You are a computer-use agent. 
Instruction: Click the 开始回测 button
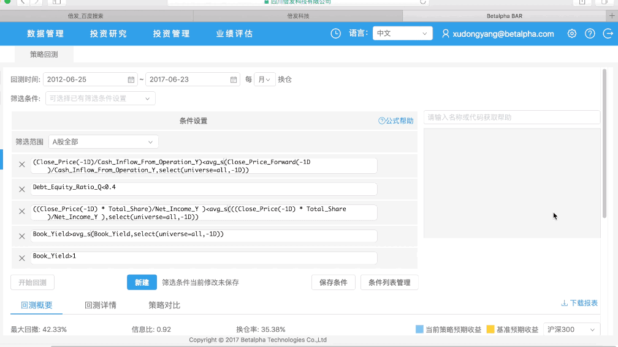coord(32,283)
